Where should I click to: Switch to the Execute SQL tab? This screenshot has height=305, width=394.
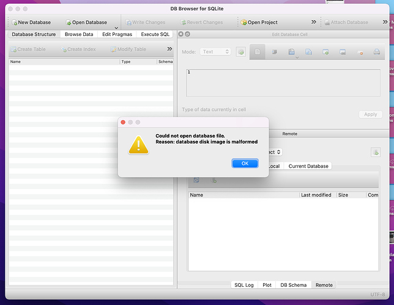click(155, 34)
